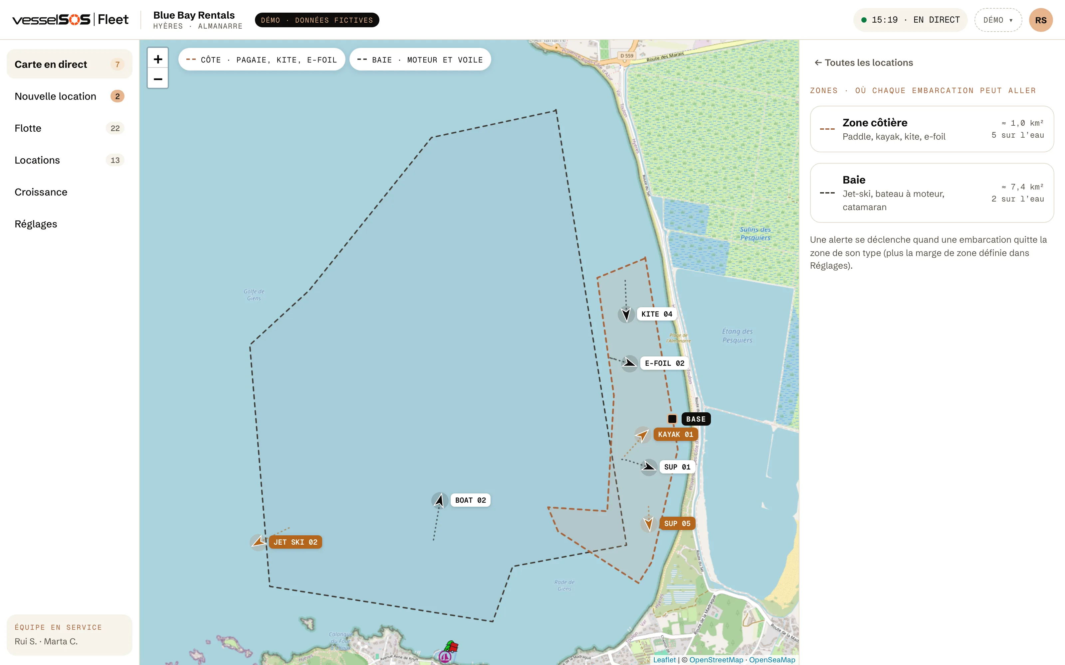Select the SUP 01 vessel arrow marker
This screenshot has height=665, width=1065.
tap(649, 467)
